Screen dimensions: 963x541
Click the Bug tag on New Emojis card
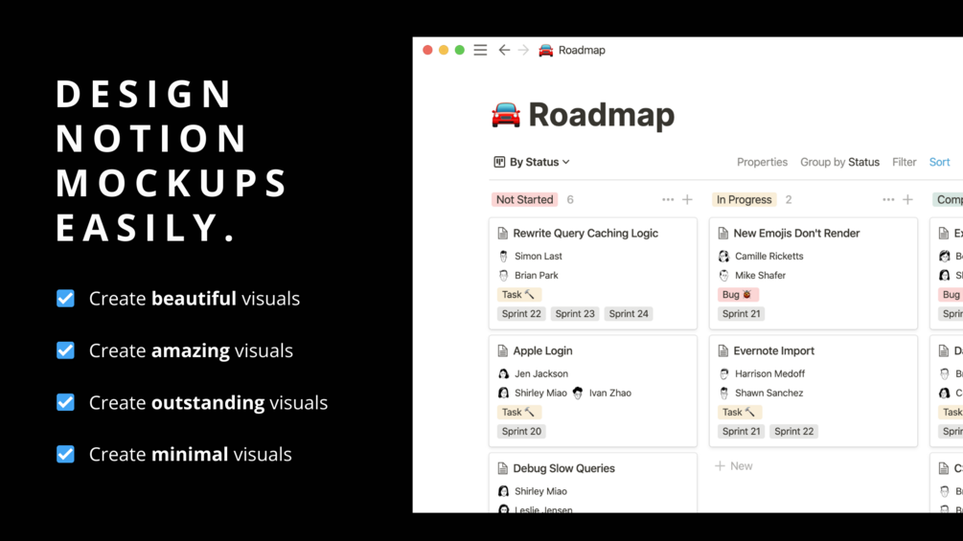pos(738,294)
